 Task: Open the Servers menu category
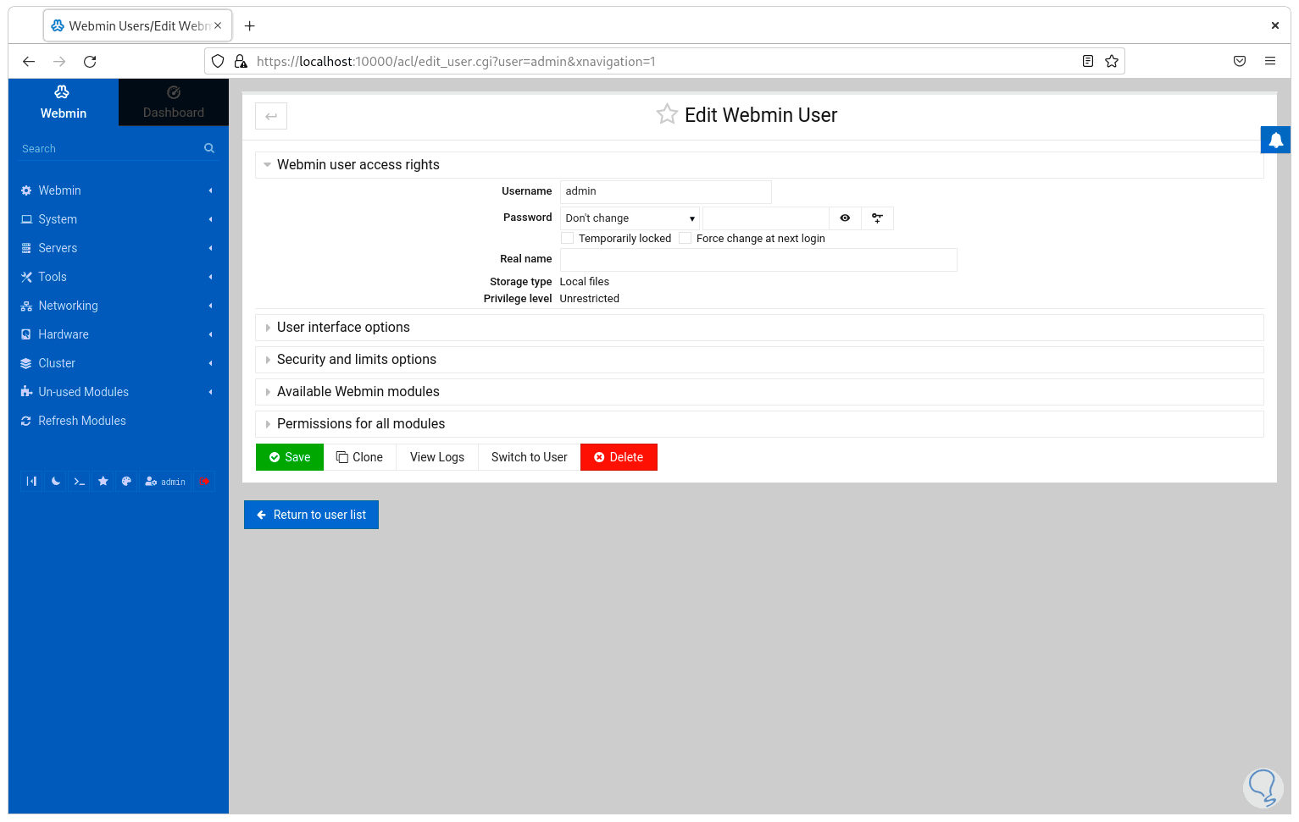point(119,248)
